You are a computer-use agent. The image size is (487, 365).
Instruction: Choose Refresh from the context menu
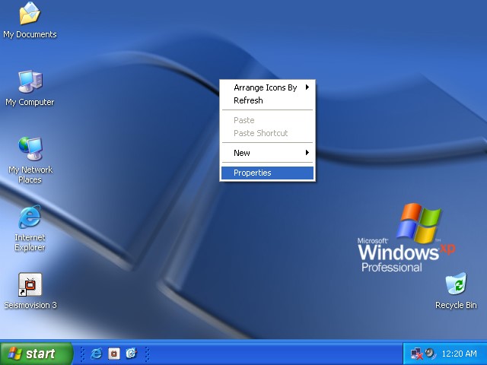point(248,100)
